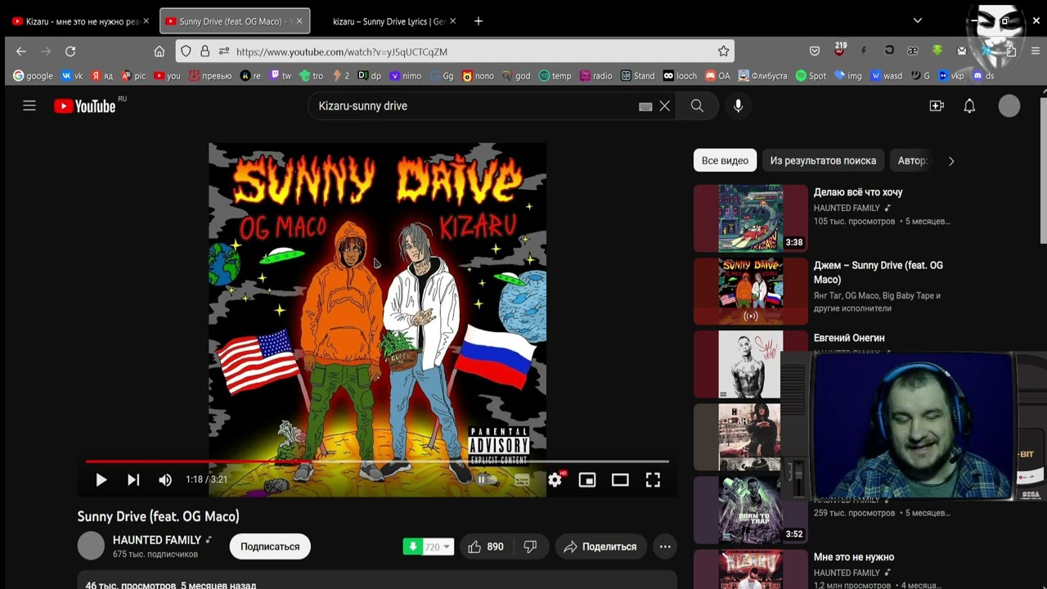Select the Все видео chip
Image resolution: width=1047 pixels, height=589 pixels.
click(725, 160)
